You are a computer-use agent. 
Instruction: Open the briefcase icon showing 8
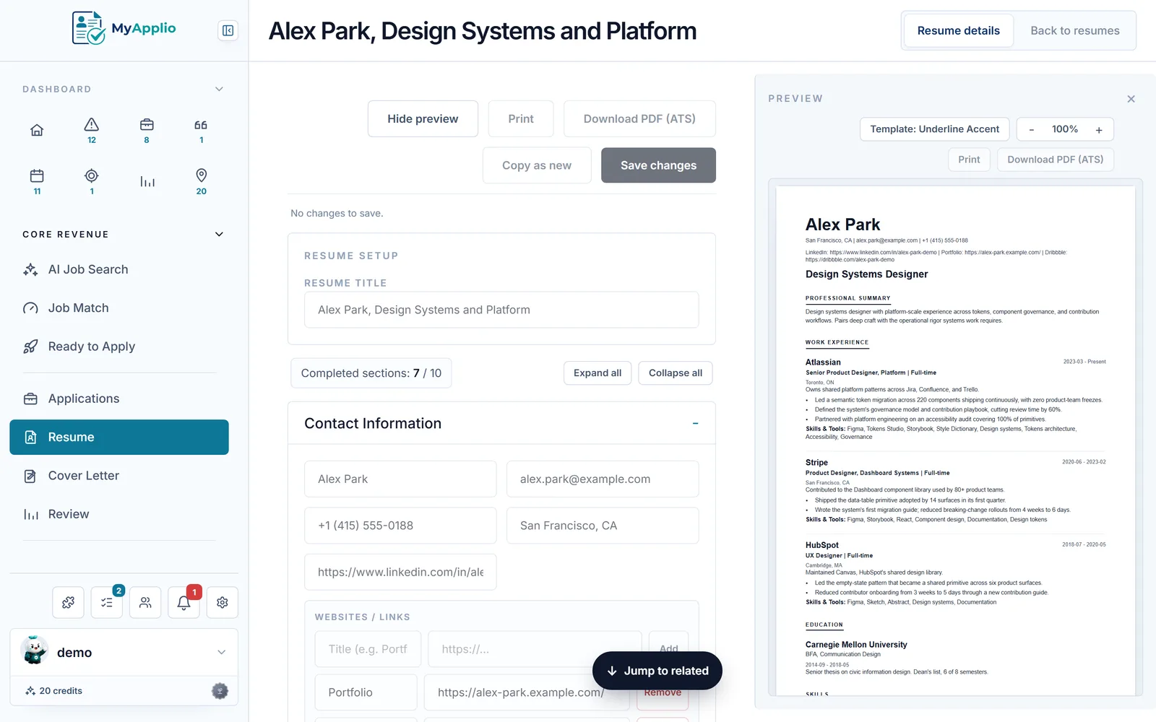pos(147,130)
